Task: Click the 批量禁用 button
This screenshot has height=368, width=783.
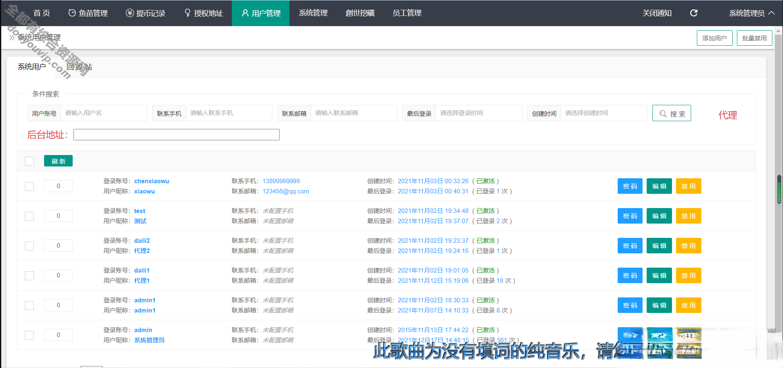Action: 754,38
